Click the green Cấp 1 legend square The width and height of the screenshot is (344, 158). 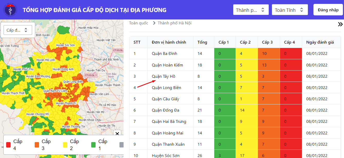click(x=93, y=145)
